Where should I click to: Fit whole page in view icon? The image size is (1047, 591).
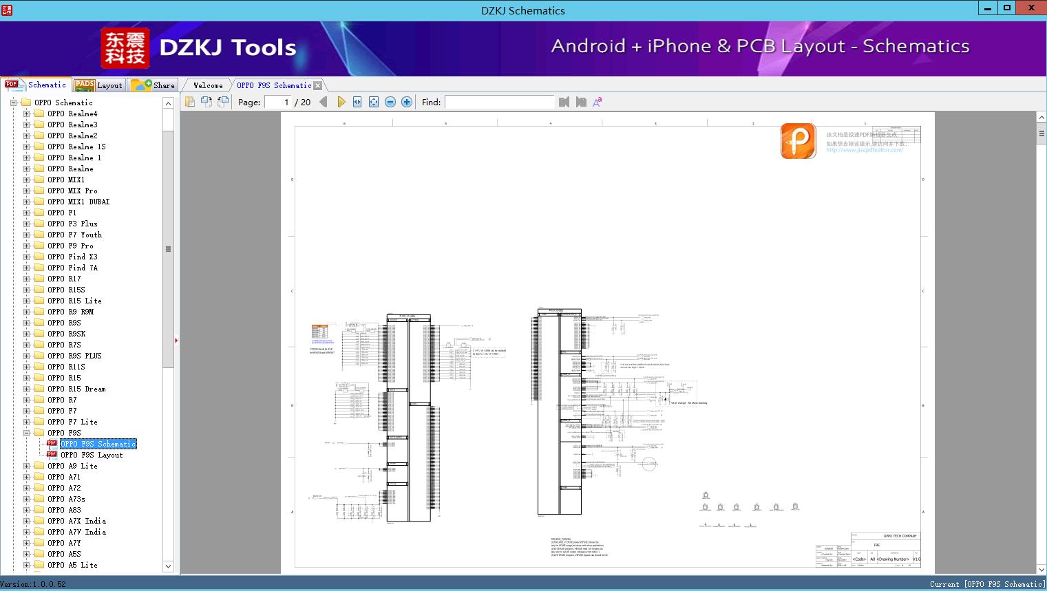click(x=374, y=102)
